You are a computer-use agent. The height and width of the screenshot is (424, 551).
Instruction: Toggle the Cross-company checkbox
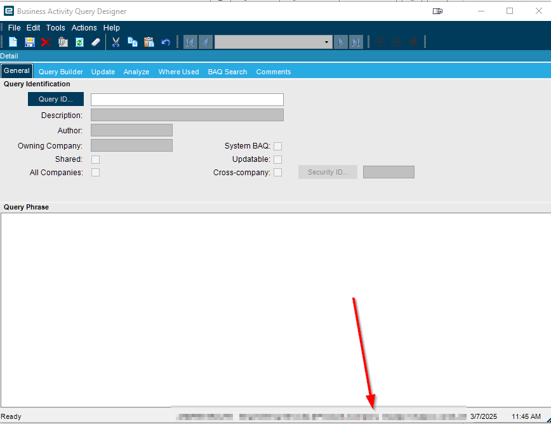coord(277,173)
